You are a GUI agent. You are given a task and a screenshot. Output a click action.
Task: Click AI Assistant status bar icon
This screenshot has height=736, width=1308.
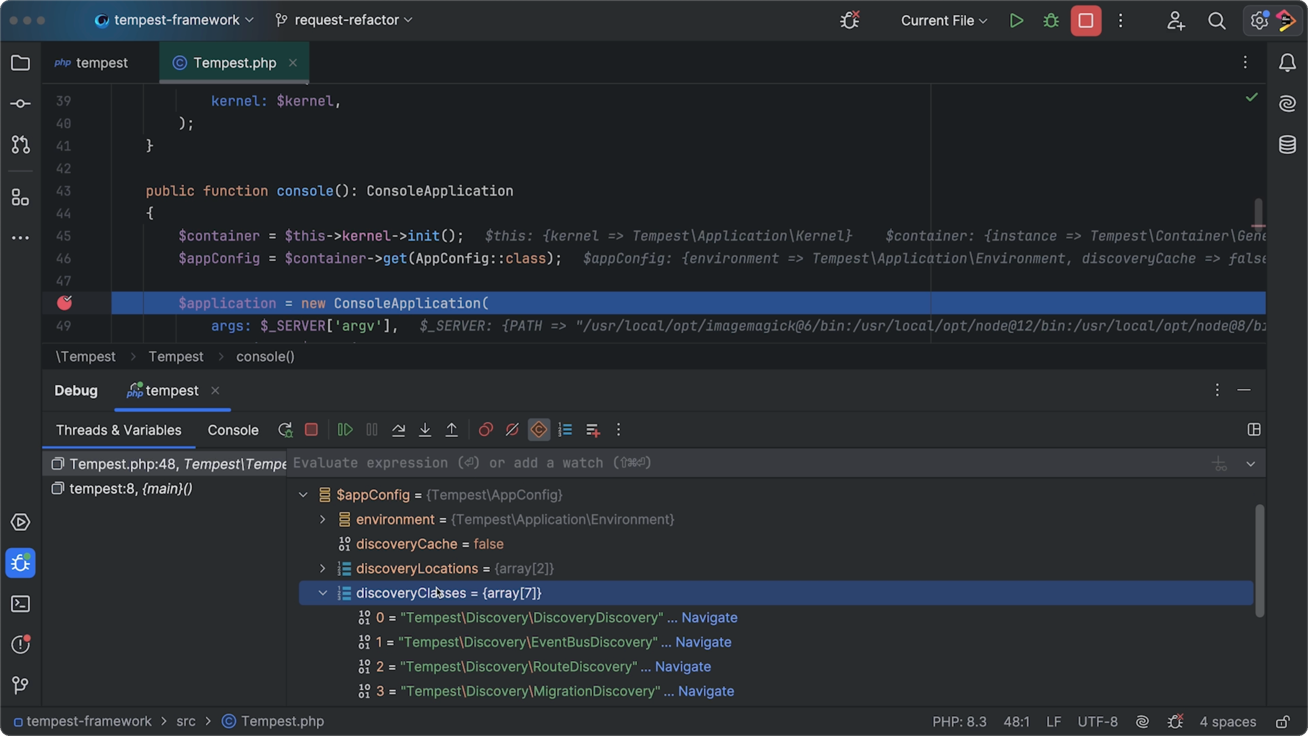1142,721
